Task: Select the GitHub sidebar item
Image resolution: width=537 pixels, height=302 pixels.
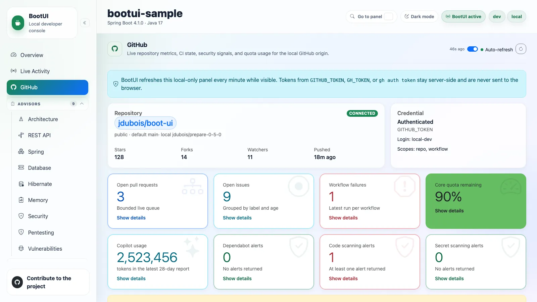Action: [47, 87]
